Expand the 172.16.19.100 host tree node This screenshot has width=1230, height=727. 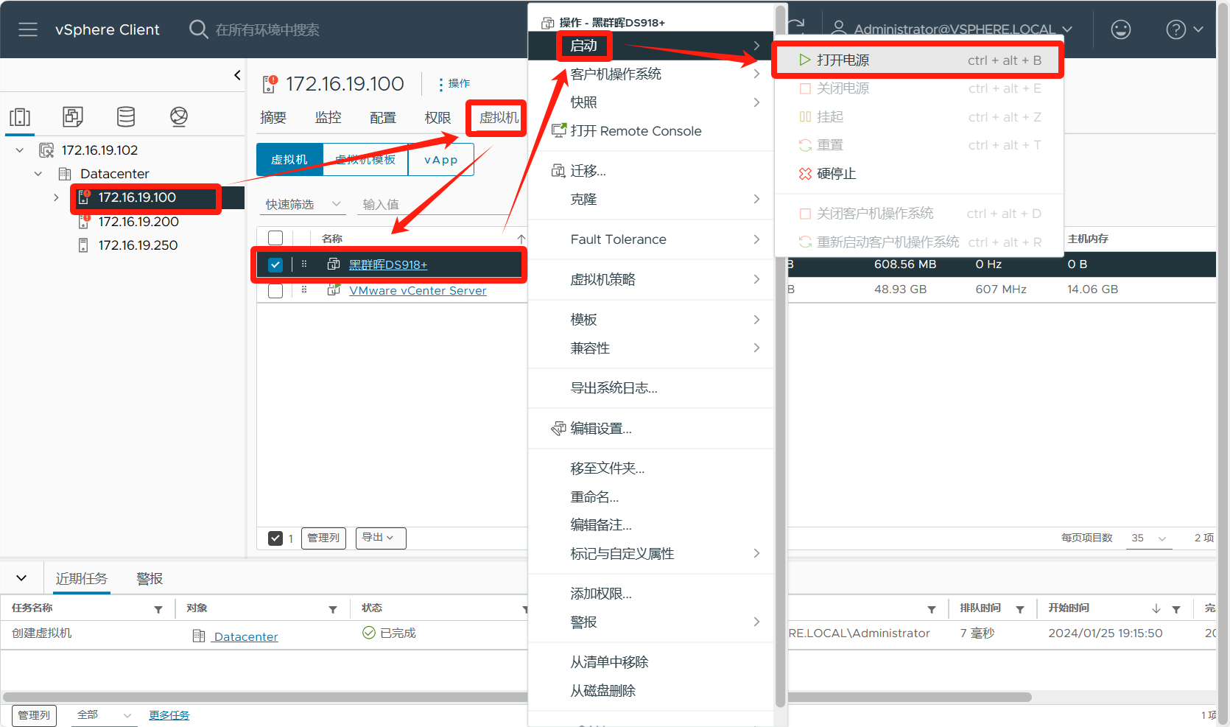56,197
